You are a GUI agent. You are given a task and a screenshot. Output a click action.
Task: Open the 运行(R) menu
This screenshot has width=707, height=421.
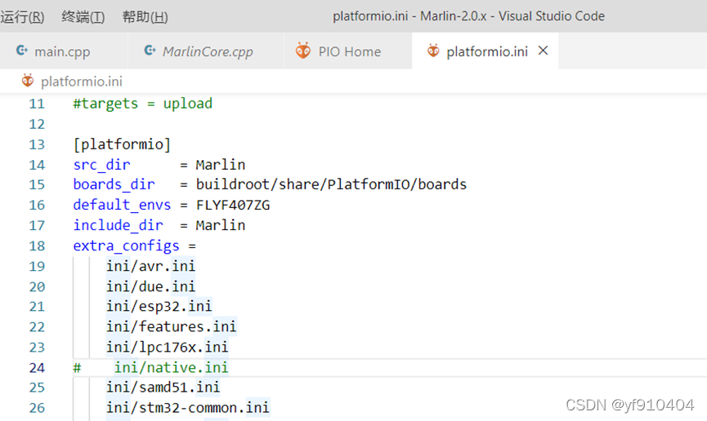coord(22,17)
